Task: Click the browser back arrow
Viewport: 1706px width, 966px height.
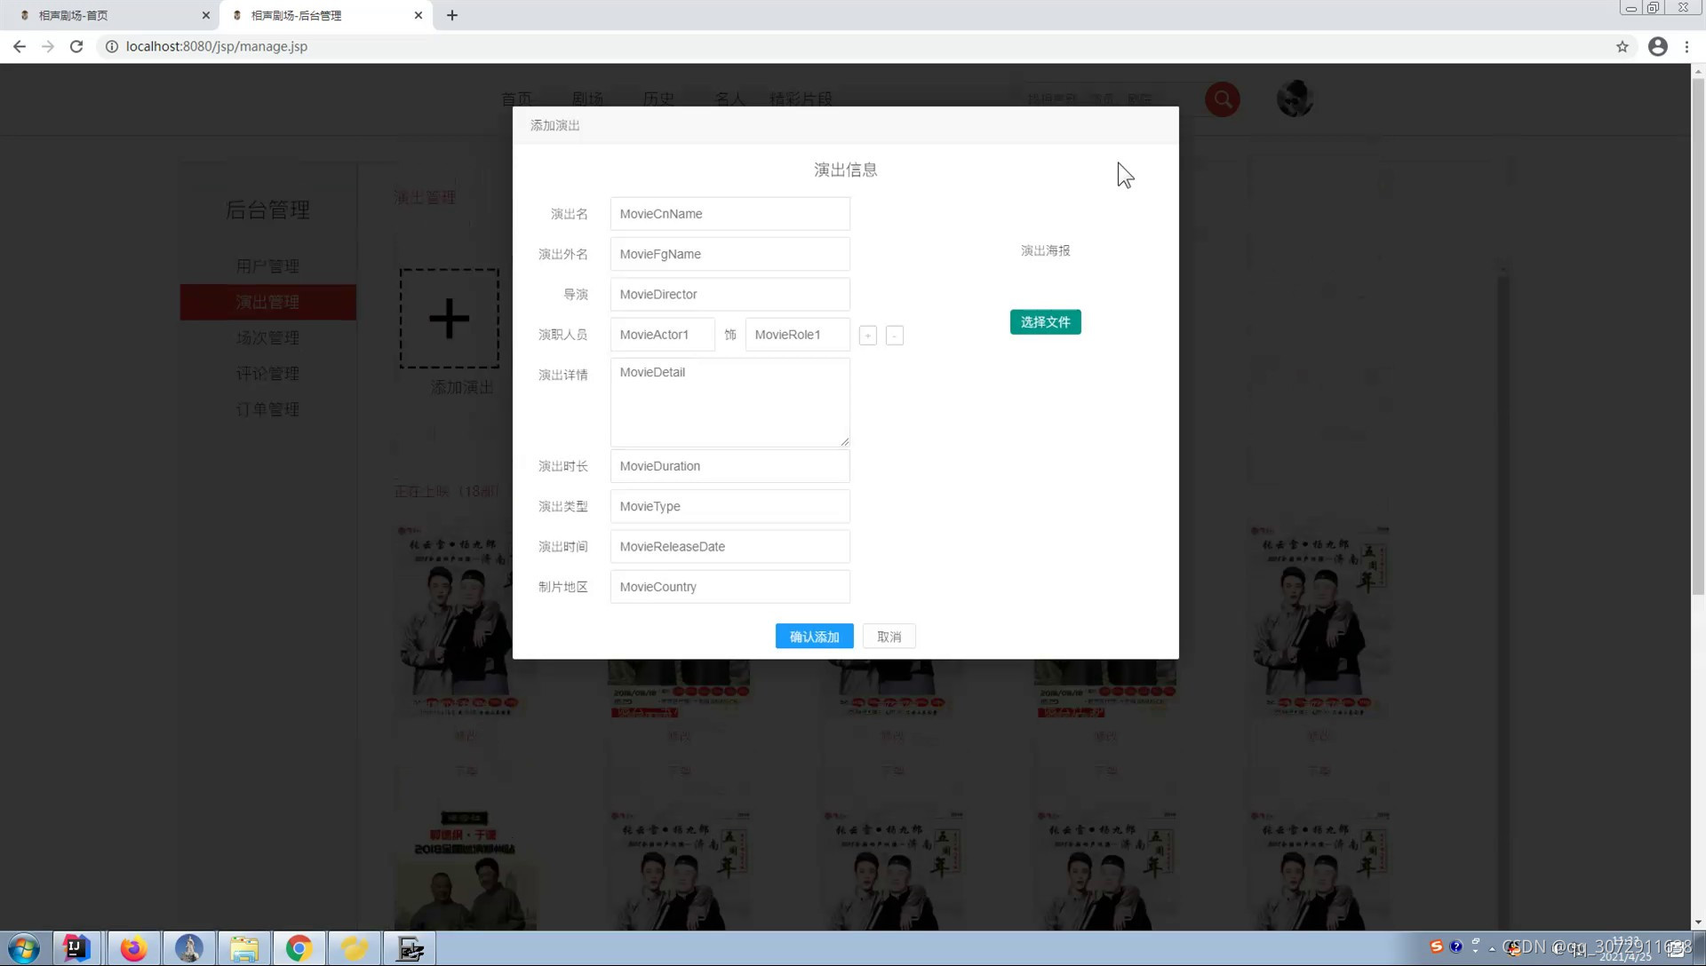Action: (20, 46)
